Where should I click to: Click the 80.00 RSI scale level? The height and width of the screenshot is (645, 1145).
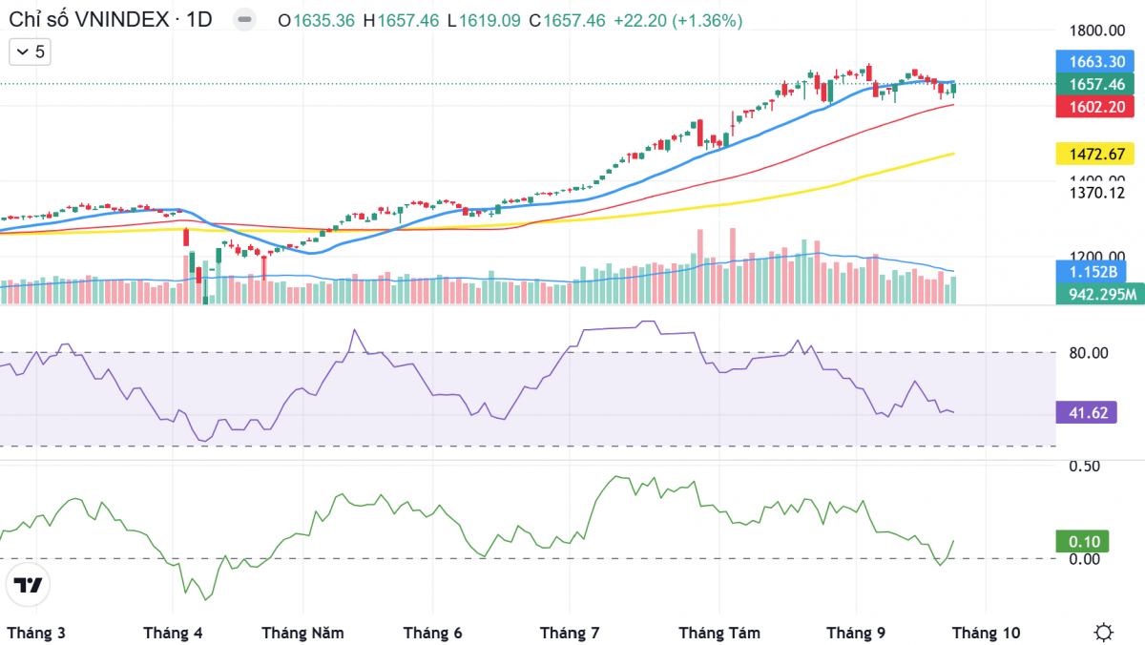1088,353
